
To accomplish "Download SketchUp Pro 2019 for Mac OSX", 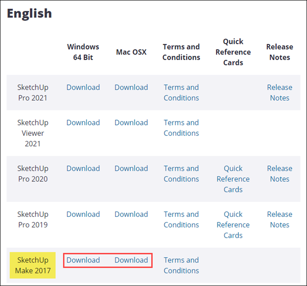I will [131, 214].
